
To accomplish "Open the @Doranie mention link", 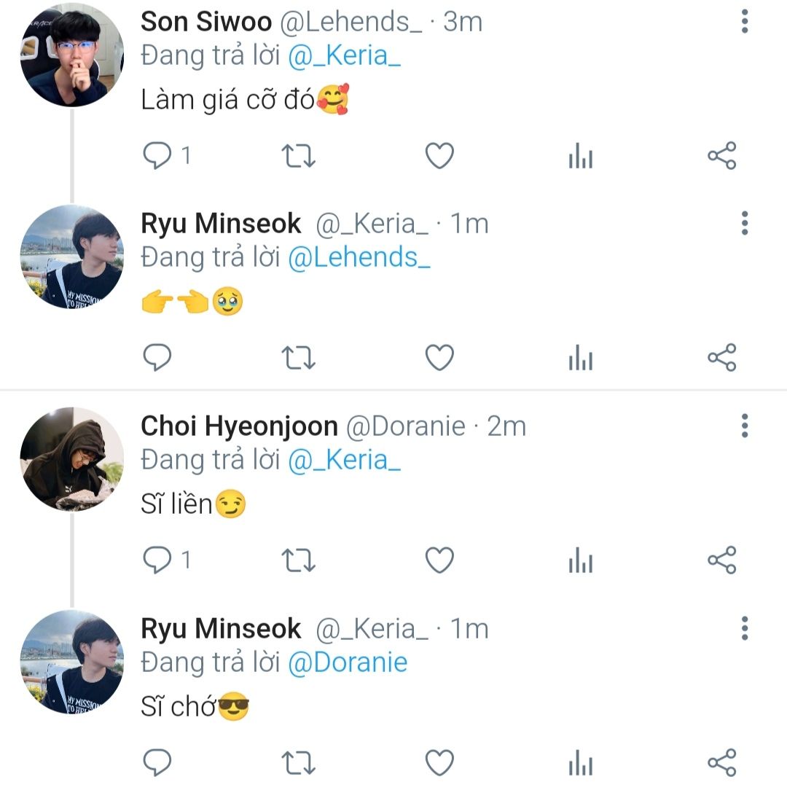I will pos(348,662).
